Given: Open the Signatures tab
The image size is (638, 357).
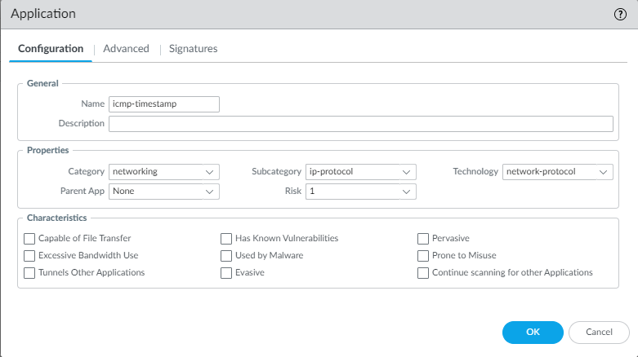Looking at the screenshot, I should click(x=193, y=49).
